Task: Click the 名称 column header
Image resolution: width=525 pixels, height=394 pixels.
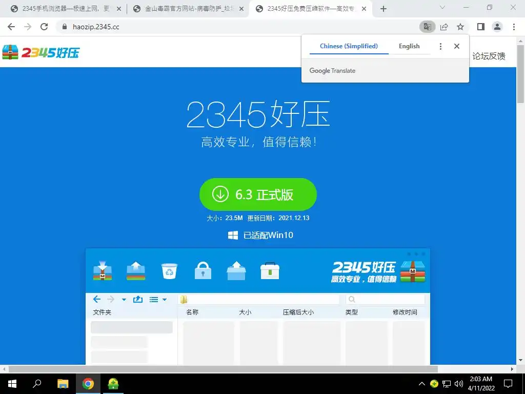Action: [x=193, y=312]
